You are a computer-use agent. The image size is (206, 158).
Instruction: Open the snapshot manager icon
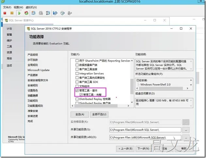point(48,13)
